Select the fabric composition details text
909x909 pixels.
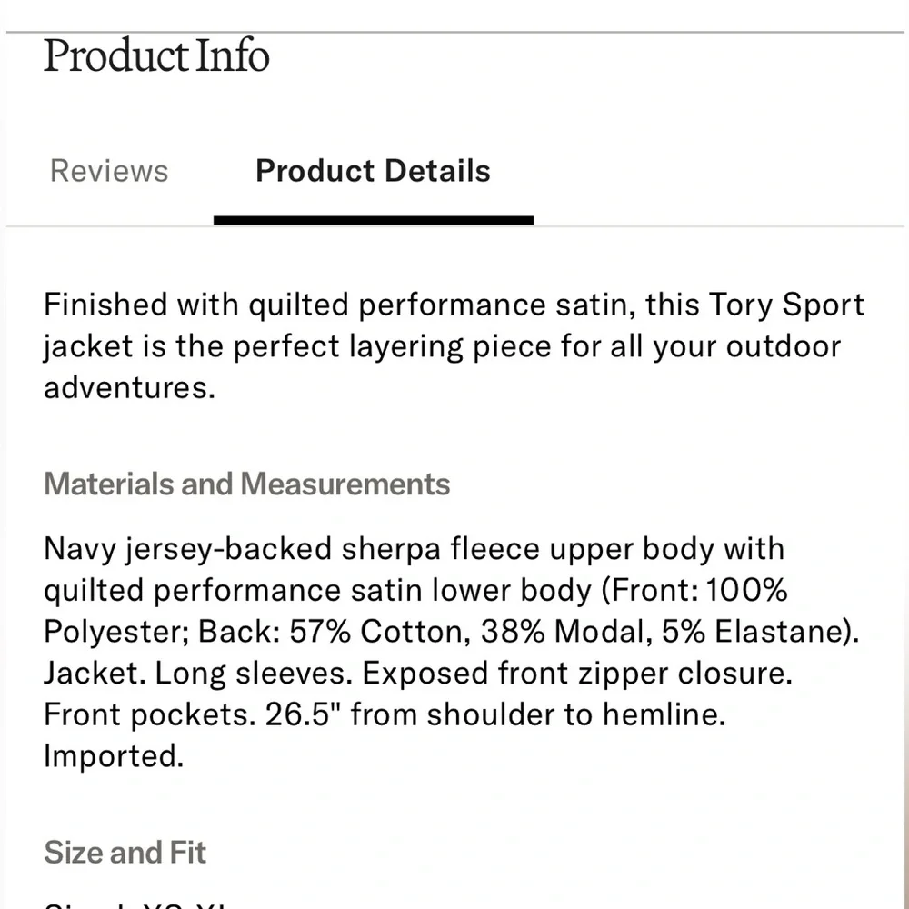pyautogui.click(x=450, y=631)
